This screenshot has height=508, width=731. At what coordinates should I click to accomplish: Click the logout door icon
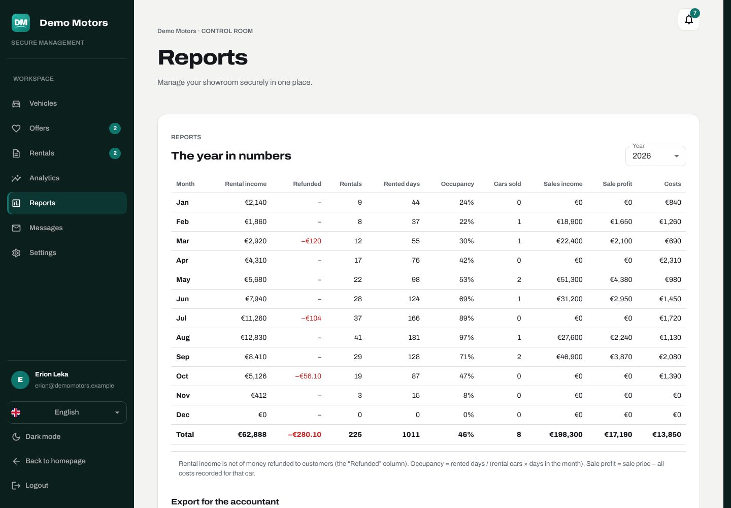pos(16,486)
